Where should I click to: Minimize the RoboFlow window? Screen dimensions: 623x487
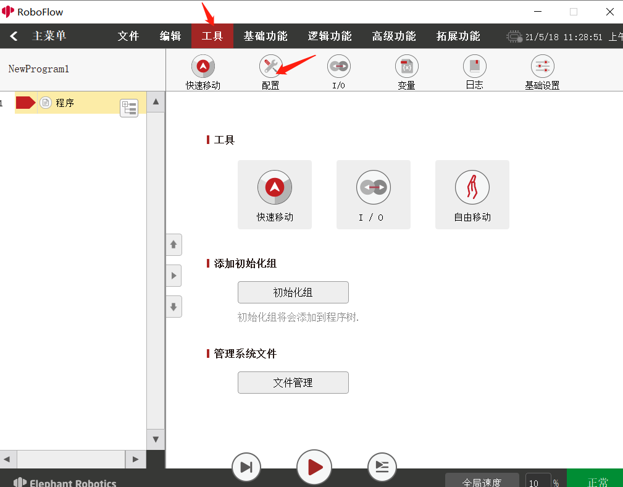click(538, 12)
